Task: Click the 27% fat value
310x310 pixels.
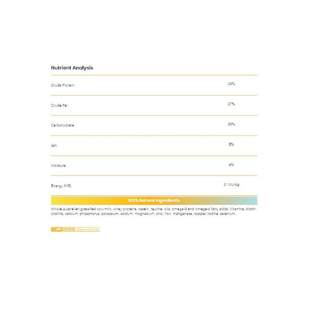Action: click(231, 104)
